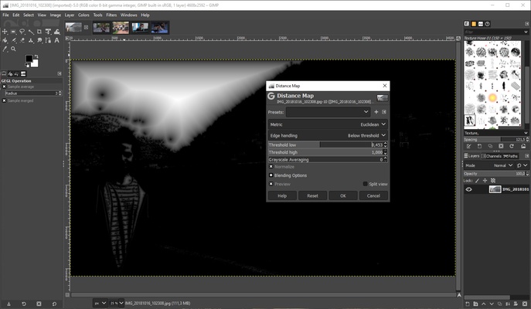Reset colors to default black and white

tap(27, 65)
